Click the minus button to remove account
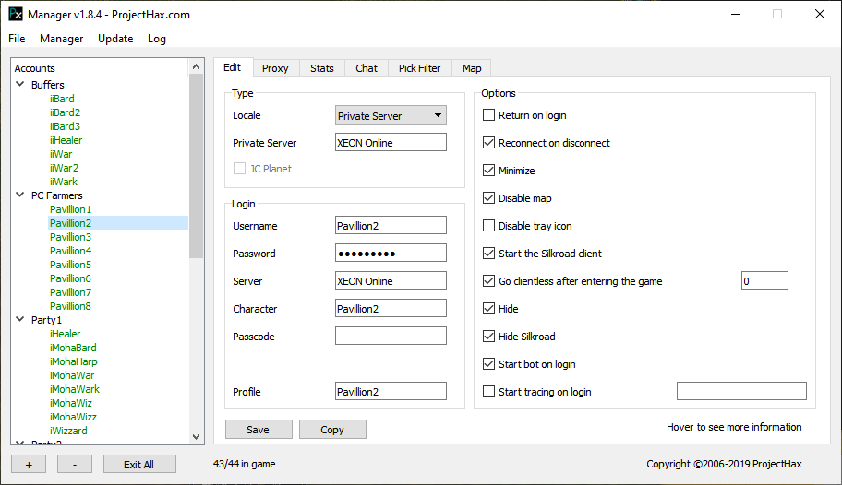The height and width of the screenshot is (485, 842). point(75,464)
